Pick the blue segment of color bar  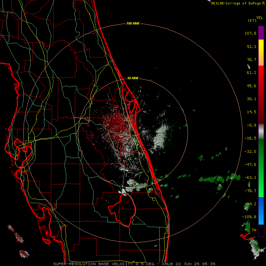point(261,211)
